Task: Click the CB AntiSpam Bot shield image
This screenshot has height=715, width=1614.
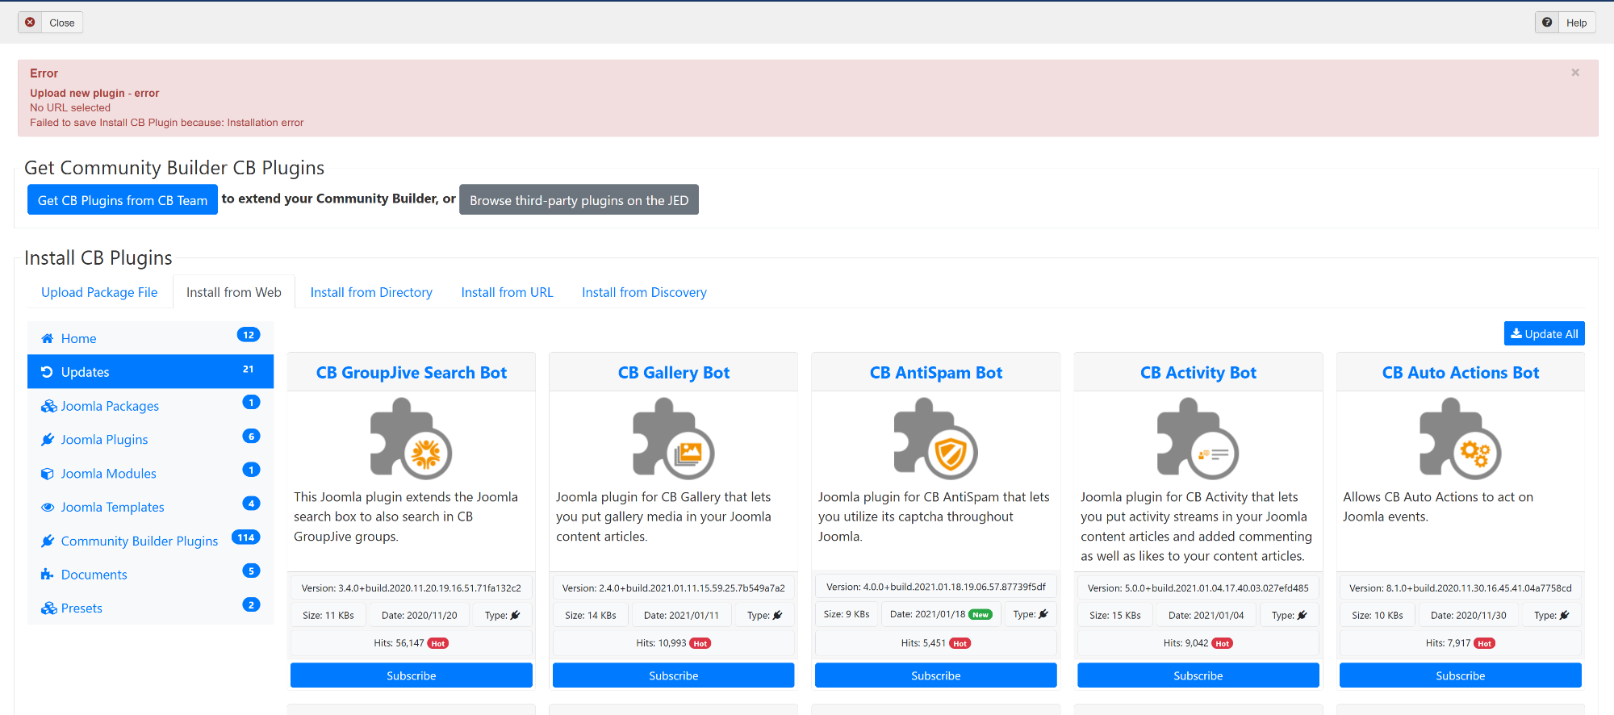Action: tap(936, 439)
